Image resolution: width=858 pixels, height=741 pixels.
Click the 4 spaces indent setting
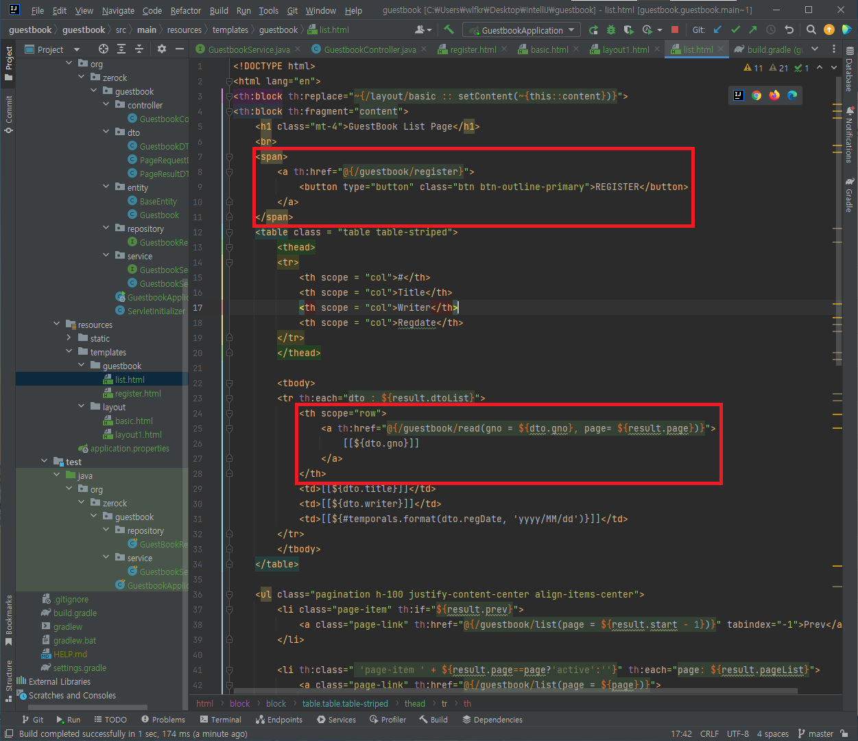[x=773, y=733]
